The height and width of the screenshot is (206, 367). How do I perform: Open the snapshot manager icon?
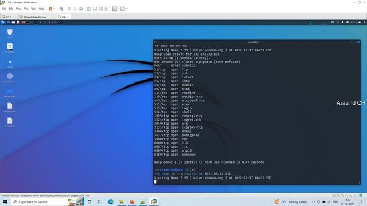(x=81, y=9)
